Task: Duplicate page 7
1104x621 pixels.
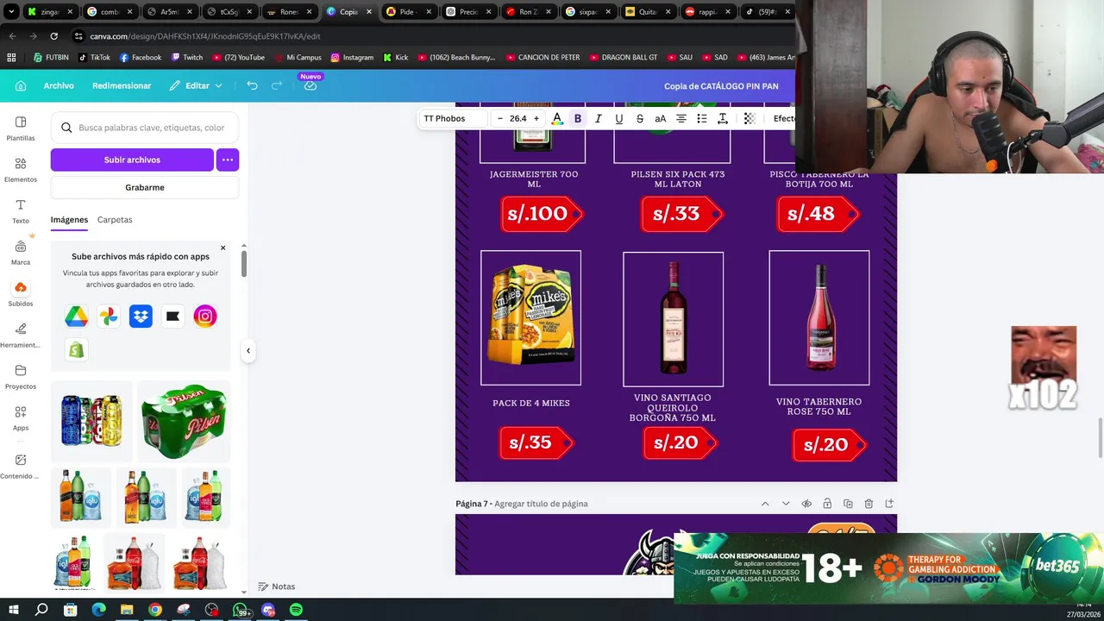Action: [848, 504]
